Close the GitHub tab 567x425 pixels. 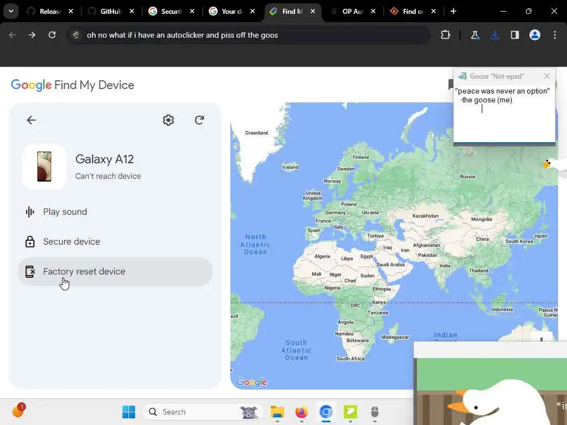tap(132, 11)
